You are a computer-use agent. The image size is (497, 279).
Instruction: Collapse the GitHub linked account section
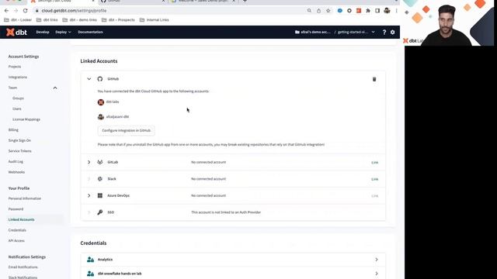pos(89,79)
